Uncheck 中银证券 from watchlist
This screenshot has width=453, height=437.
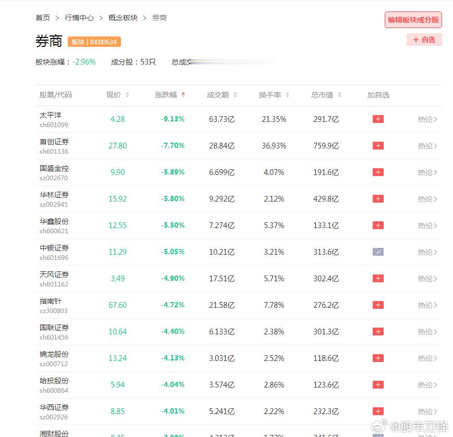[x=378, y=252]
